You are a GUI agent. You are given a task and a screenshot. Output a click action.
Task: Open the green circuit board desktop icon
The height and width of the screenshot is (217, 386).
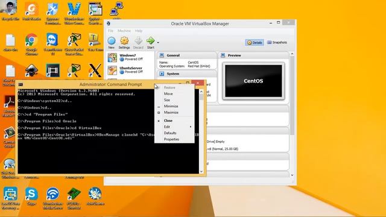pos(74,198)
